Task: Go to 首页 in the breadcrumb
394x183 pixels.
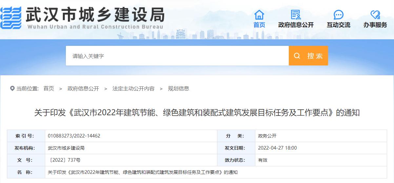Action: tap(49, 88)
